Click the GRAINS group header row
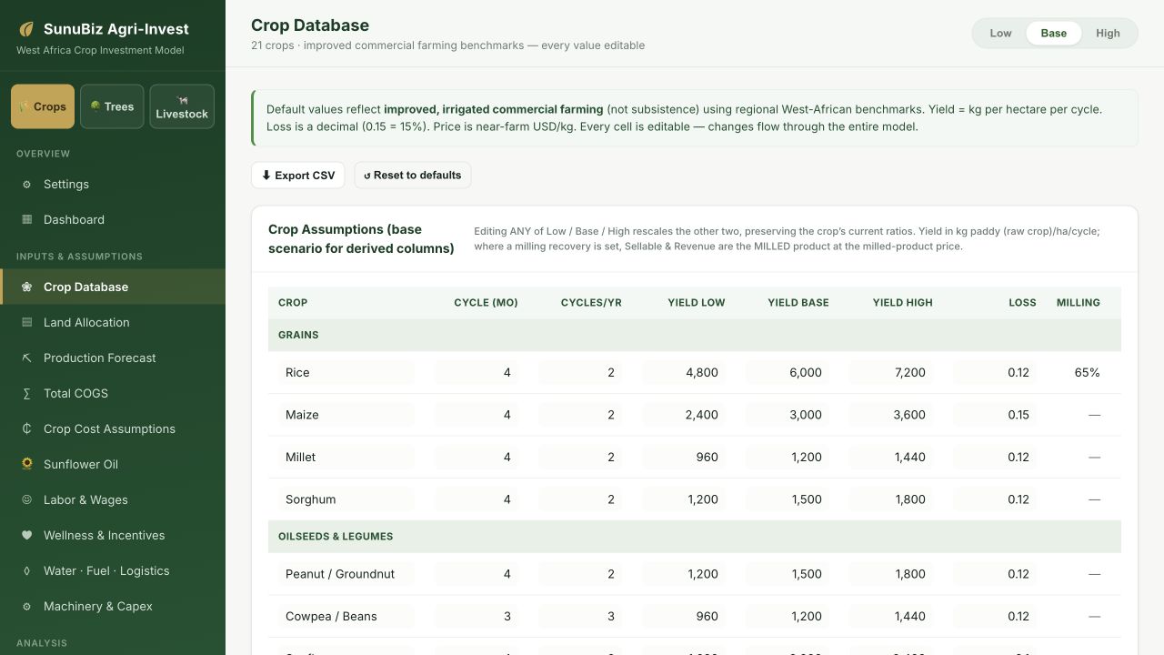1164x655 pixels. point(695,335)
